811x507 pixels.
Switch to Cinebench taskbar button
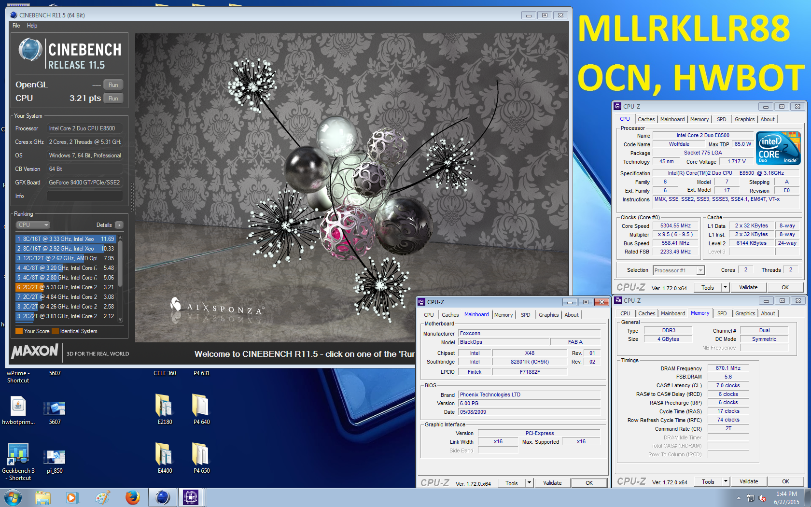pos(163,497)
